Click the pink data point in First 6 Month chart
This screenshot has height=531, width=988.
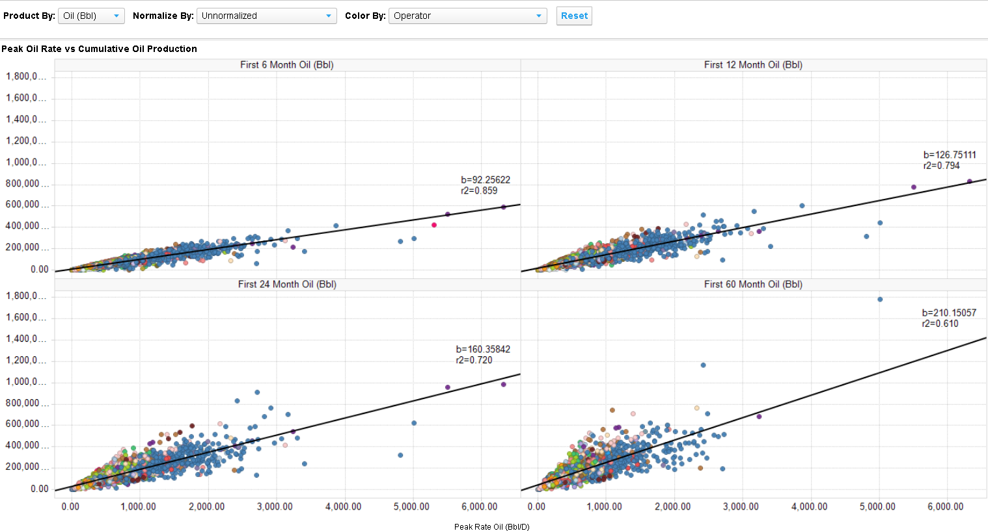pos(434,225)
